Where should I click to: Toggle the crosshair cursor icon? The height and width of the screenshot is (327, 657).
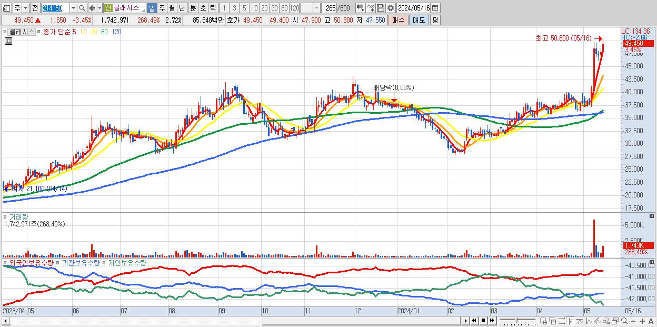point(570,321)
